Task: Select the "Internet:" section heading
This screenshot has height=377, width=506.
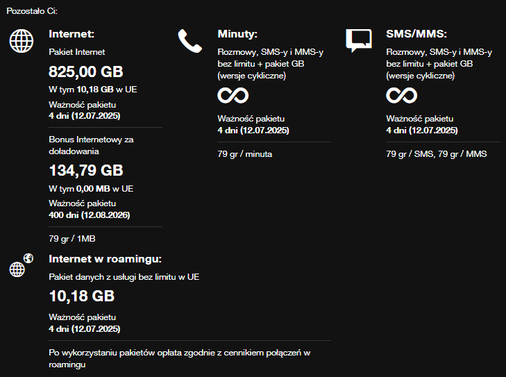Action: pyautogui.click(x=71, y=33)
